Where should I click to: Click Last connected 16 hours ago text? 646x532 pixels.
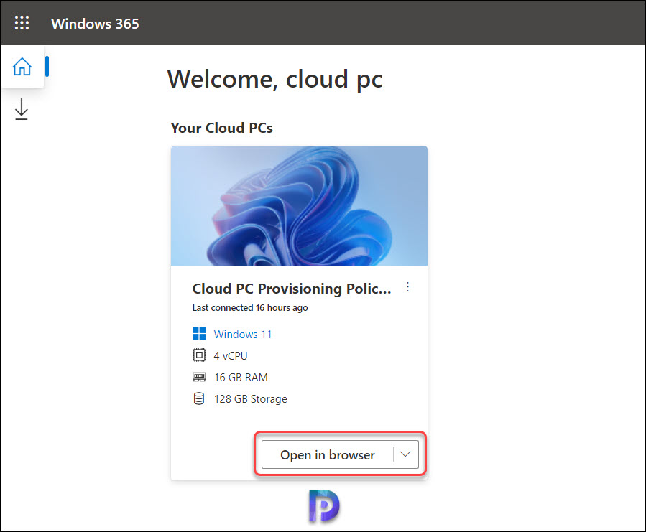point(250,307)
